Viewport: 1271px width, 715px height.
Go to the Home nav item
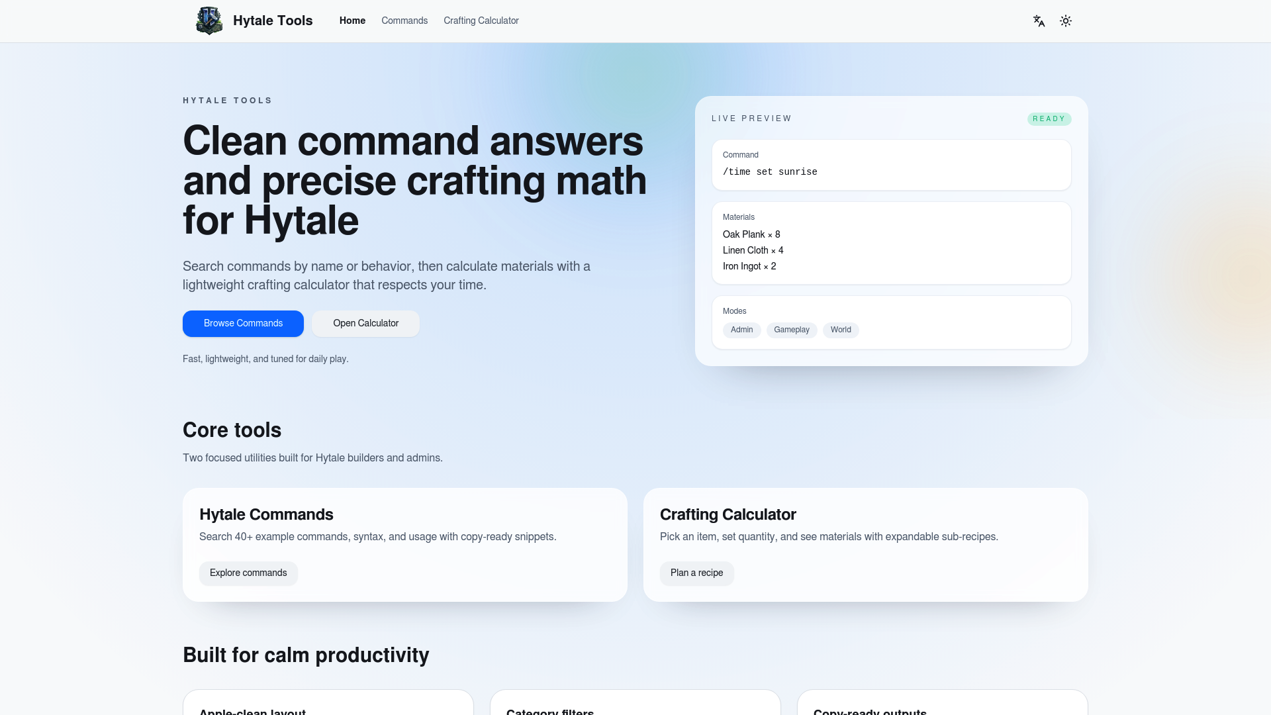click(x=352, y=21)
